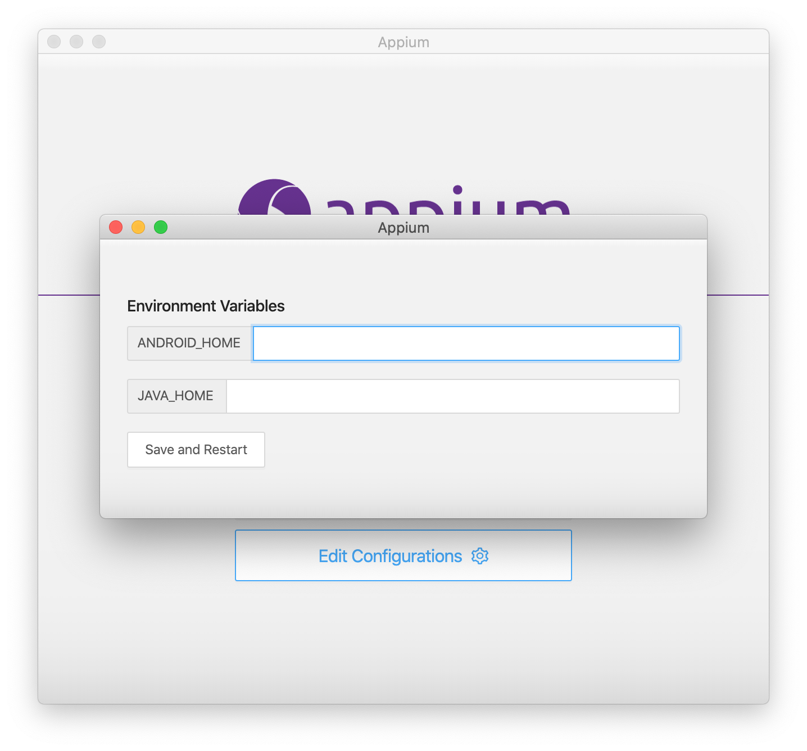Click the front dialog's Appium title bar
The width and height of the screenshot is (807, 751).
403,228
